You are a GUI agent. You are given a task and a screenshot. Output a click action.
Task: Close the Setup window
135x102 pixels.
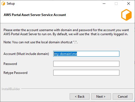129,4
